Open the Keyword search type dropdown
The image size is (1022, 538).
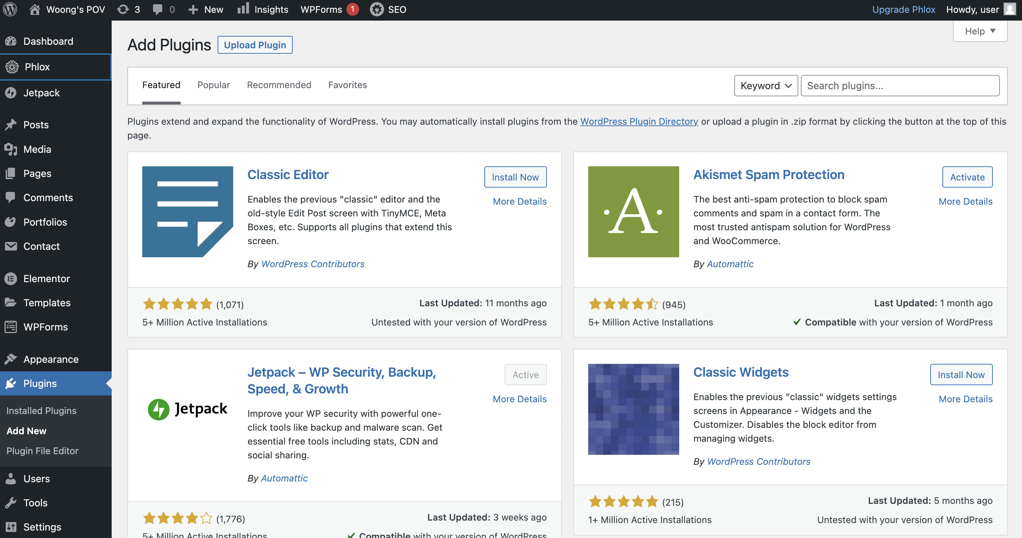[766, 86]
